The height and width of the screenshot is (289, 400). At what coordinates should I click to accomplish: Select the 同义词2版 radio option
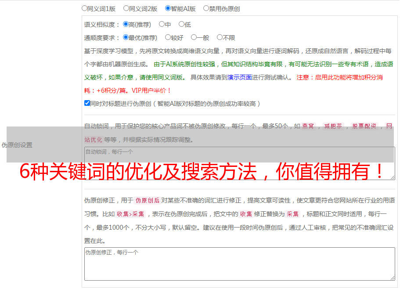pos(126,8)
